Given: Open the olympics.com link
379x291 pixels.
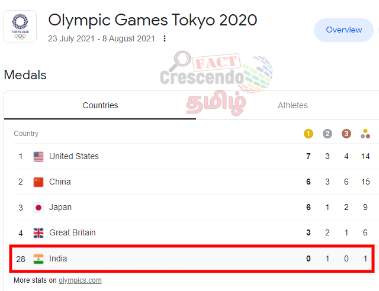Looking at the screenshot, I should [x=80, y=280].
